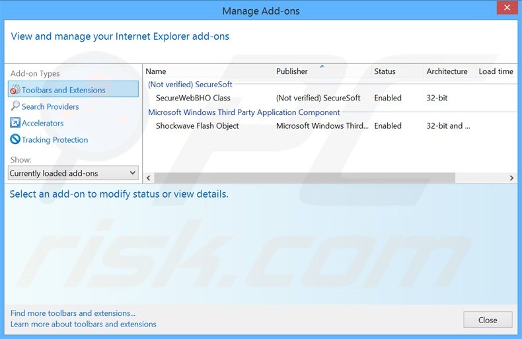Image resolution: width=522 pixels, height=339 pixels.
Task: Open Learn more about toolbars and extensions link
Action: point(83,324)
